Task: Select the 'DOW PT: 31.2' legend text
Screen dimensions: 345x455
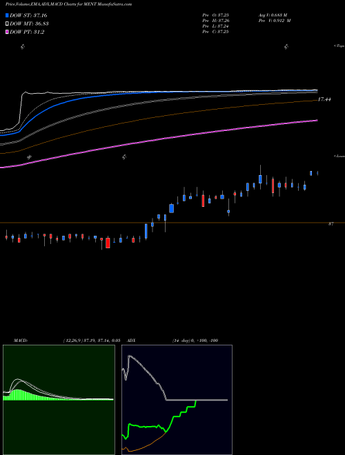Action: tap(27, 32)
